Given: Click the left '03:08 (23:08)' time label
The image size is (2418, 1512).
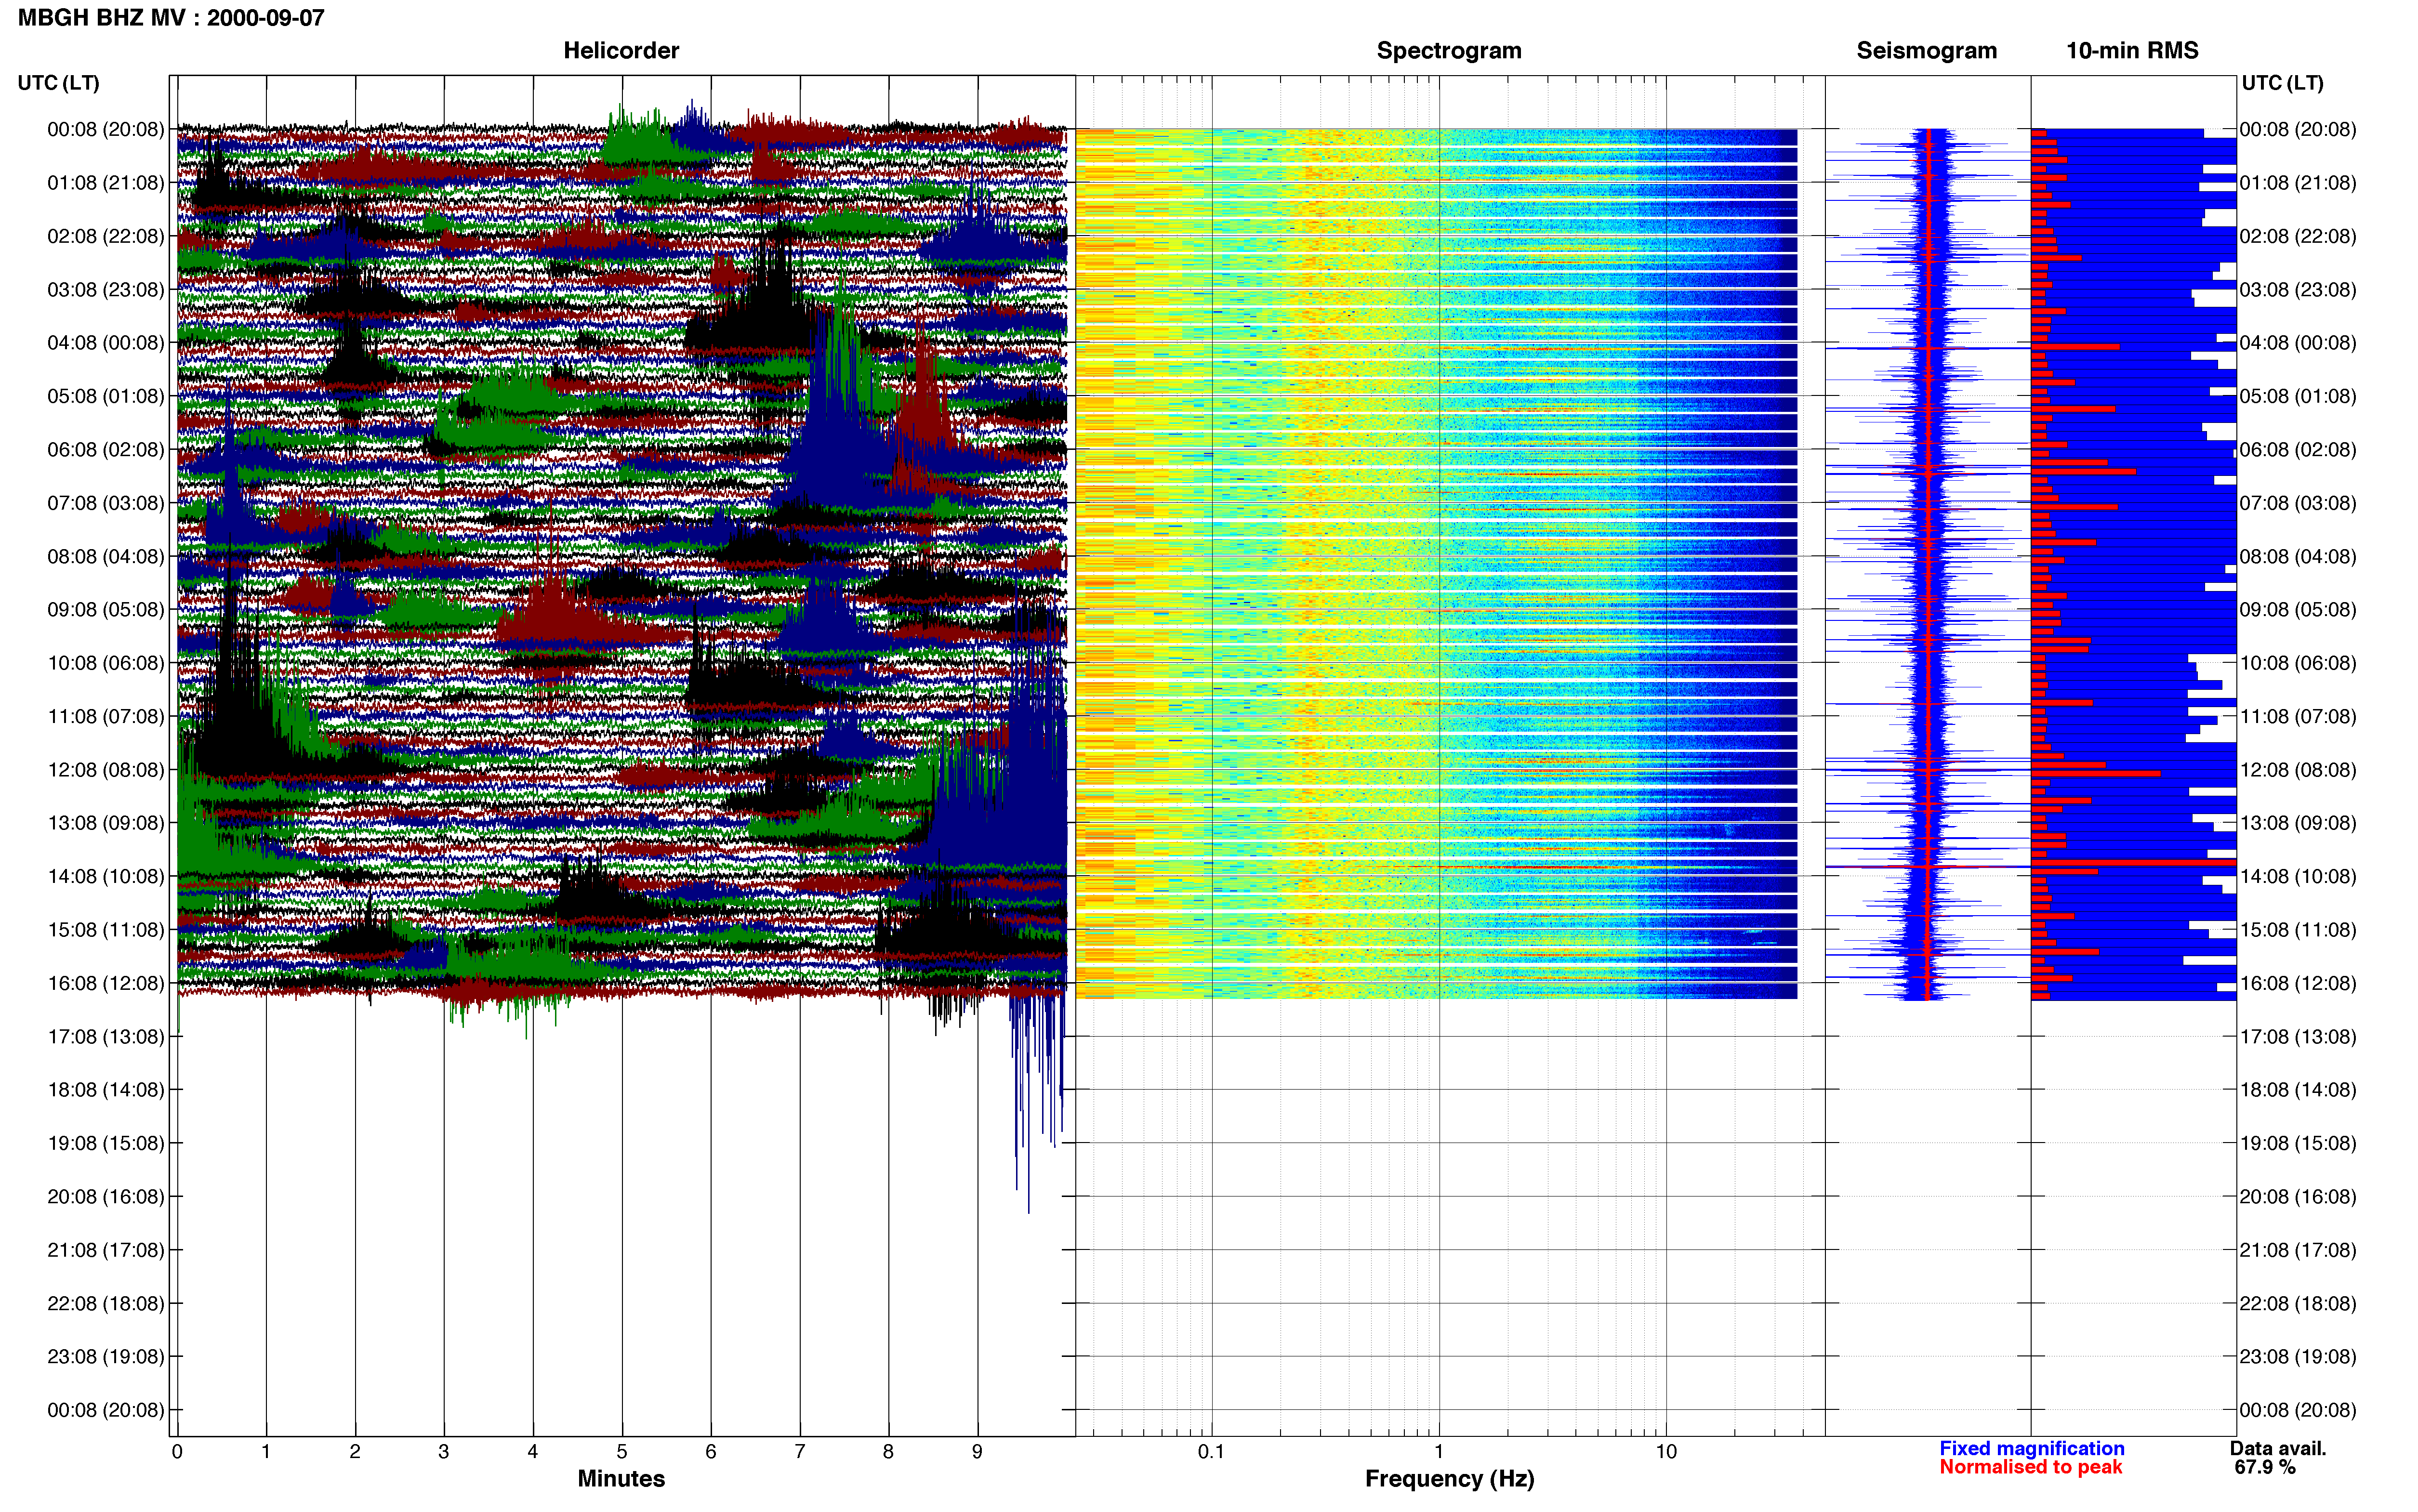Looking at the screenshot, I should coord(106,289).
